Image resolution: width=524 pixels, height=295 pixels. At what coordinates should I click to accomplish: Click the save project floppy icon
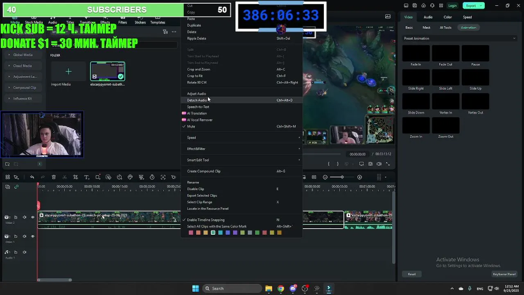[x=415, y=5]
